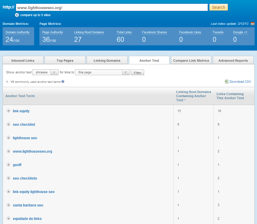
Task: Open the Compare Link Metrics tab
Action: (191, 60)
